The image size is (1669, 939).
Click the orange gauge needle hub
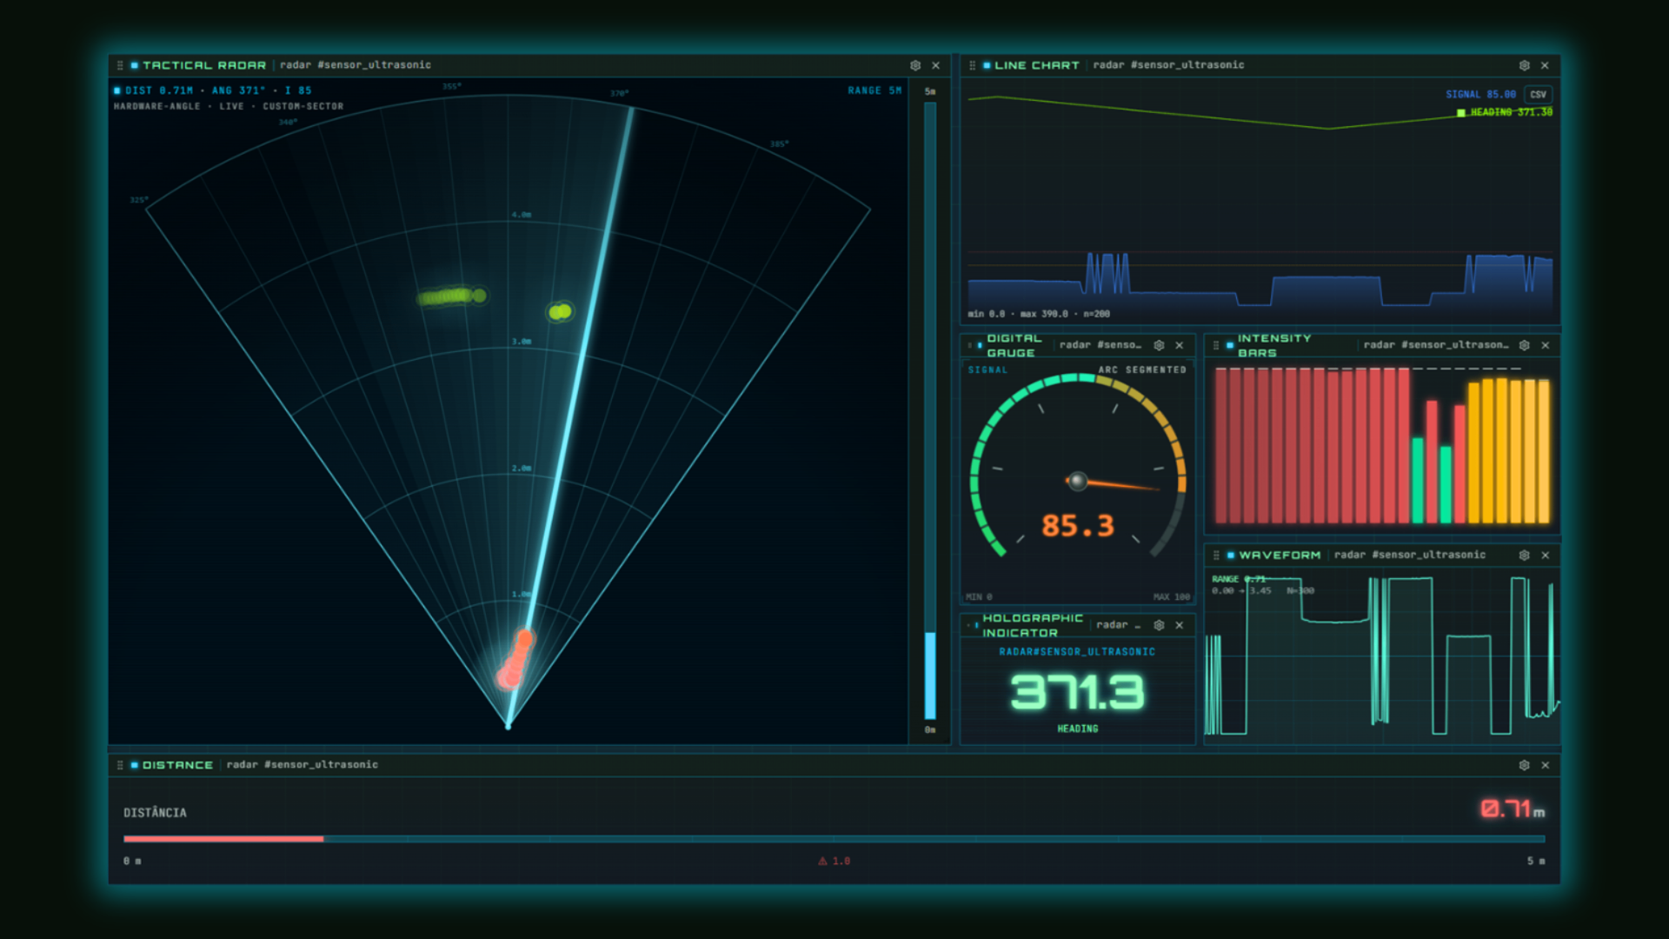point(1078,481)
